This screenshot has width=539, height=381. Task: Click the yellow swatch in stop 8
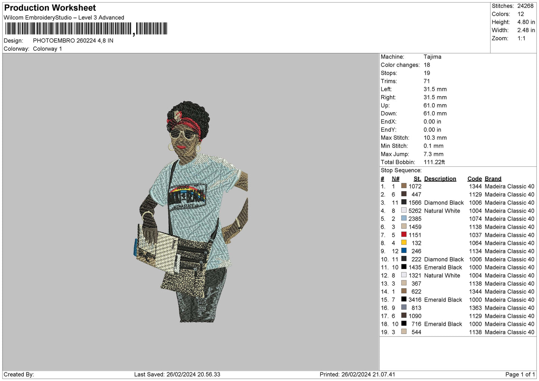(x=404, y=243)
